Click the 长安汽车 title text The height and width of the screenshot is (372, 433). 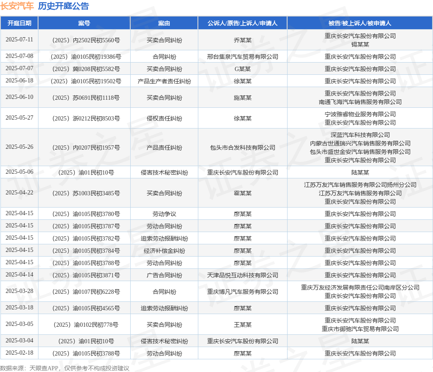pyautogui.click(x=17, y=6)
